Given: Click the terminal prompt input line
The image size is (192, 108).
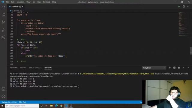Looking at the screenshot, I should click(44, 86).
